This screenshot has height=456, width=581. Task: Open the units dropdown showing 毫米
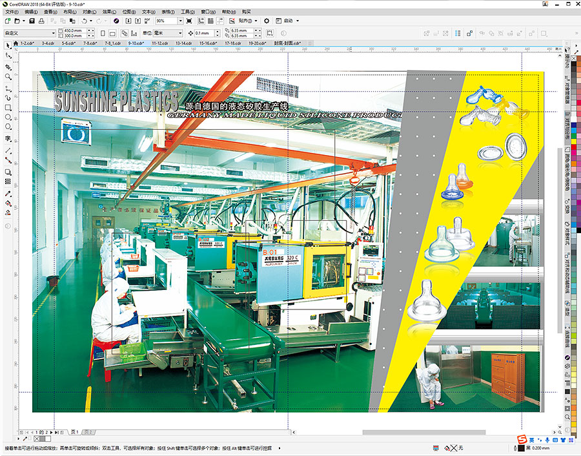tap(181, 32)
